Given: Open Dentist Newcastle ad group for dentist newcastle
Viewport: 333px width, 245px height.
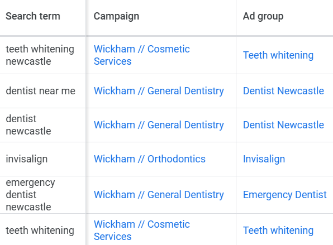Looking at the screenshot, I should click(283, 125).
